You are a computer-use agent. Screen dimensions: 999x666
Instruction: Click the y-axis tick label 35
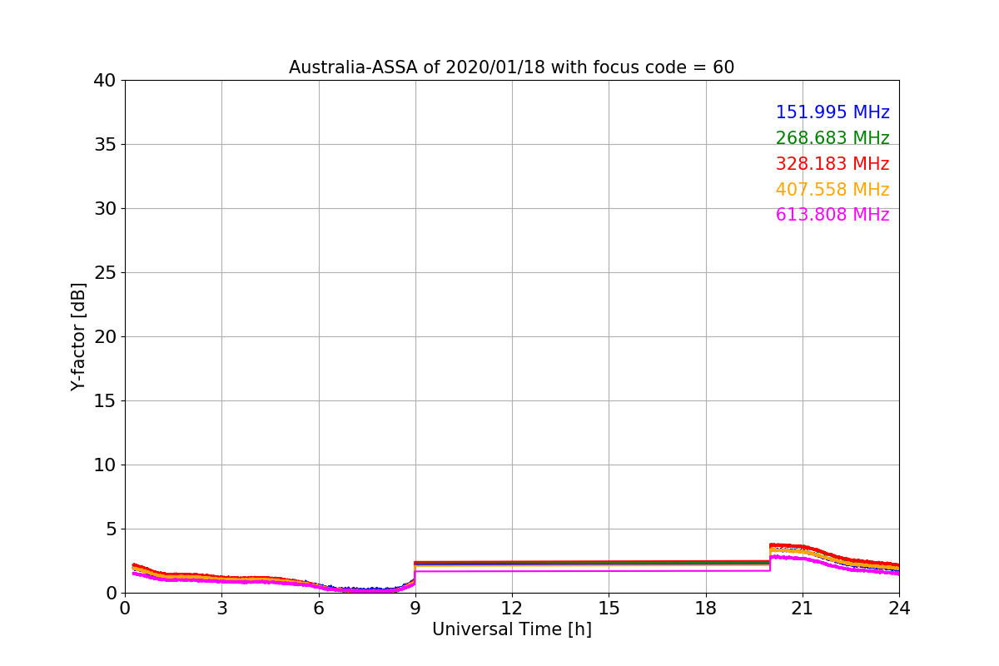pos(105,145)
